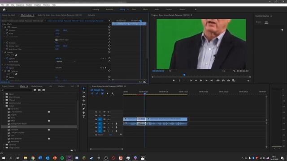Image resolution: width=287 pixels, height=161 pixels.
Task: Select the Hand tool
Action: point(84,113)
